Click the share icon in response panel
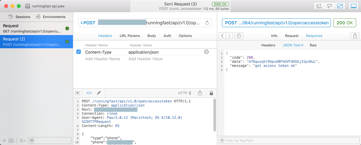This screenshot has height=145, width=361. click(355, 36)
